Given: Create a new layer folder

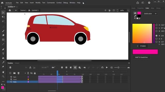Looking at the screenshot, I should pyautogui.click(x=14, y=73).
